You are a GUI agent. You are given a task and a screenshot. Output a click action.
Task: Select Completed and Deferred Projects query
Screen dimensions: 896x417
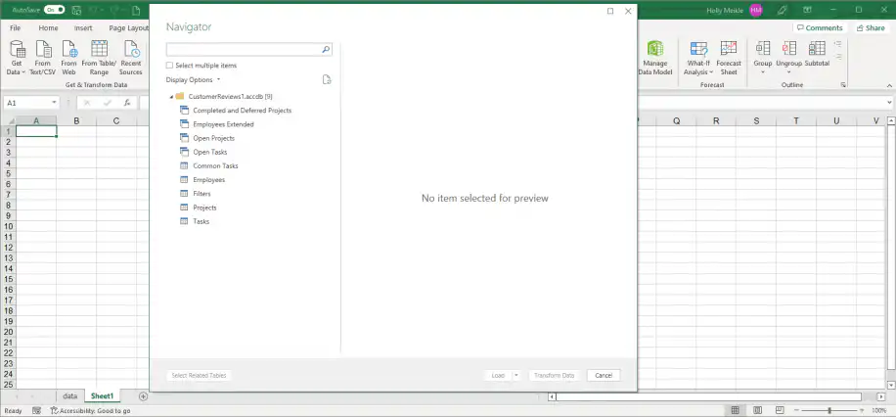[x=242, y=111]
